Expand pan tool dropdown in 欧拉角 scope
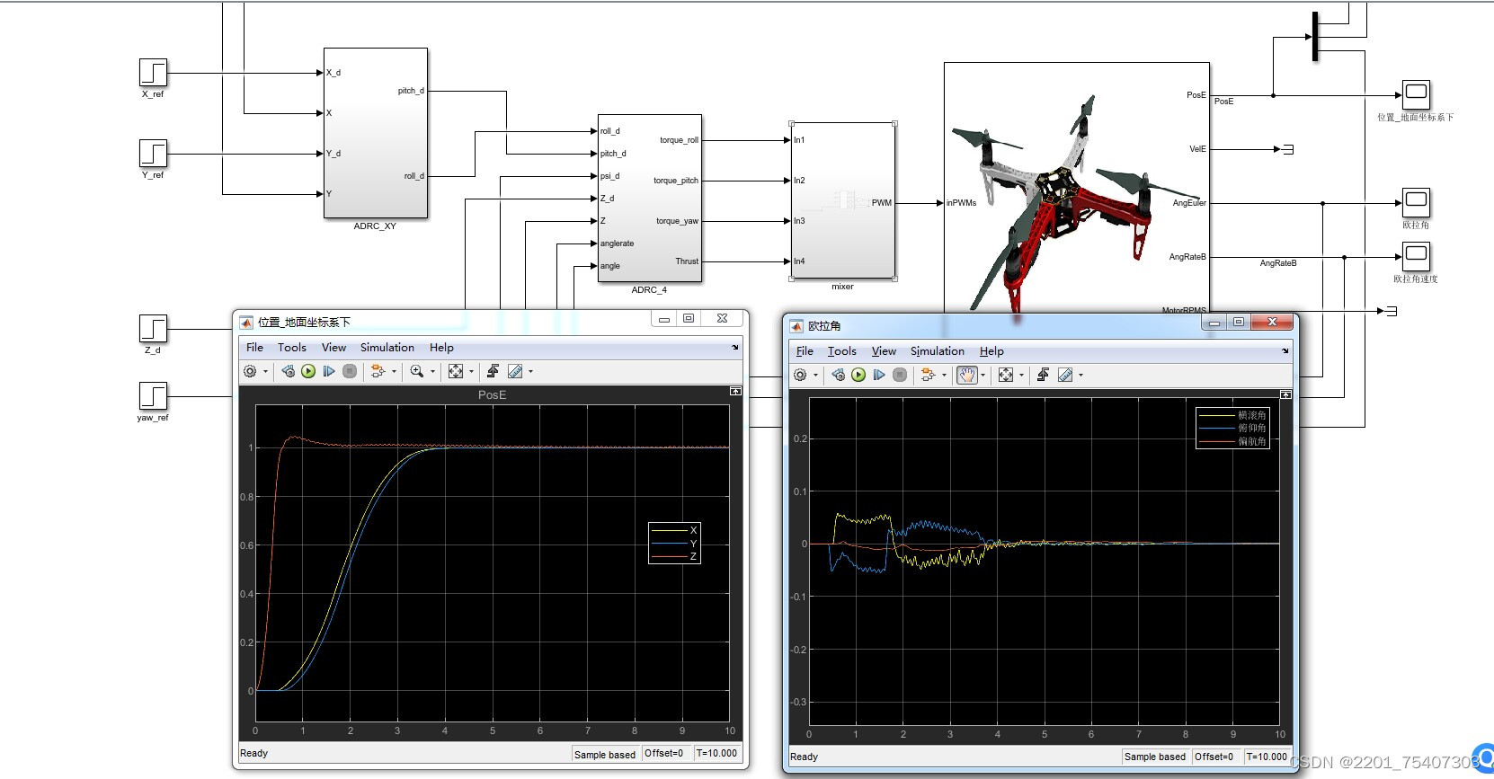 [983, 376]
